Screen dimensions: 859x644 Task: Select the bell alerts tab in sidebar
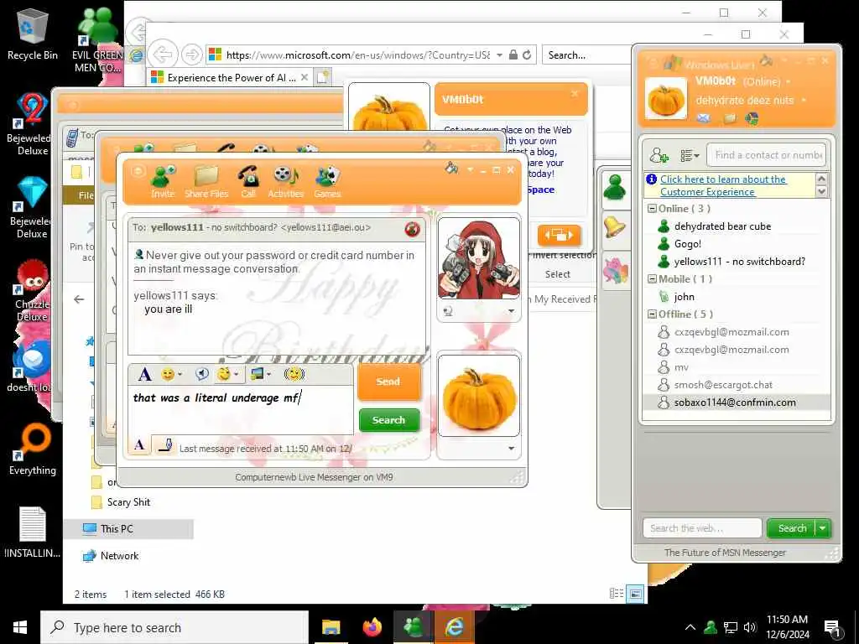coord(615,227)
